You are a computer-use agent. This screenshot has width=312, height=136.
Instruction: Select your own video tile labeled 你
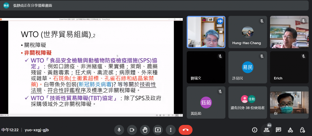pos(289,102)
